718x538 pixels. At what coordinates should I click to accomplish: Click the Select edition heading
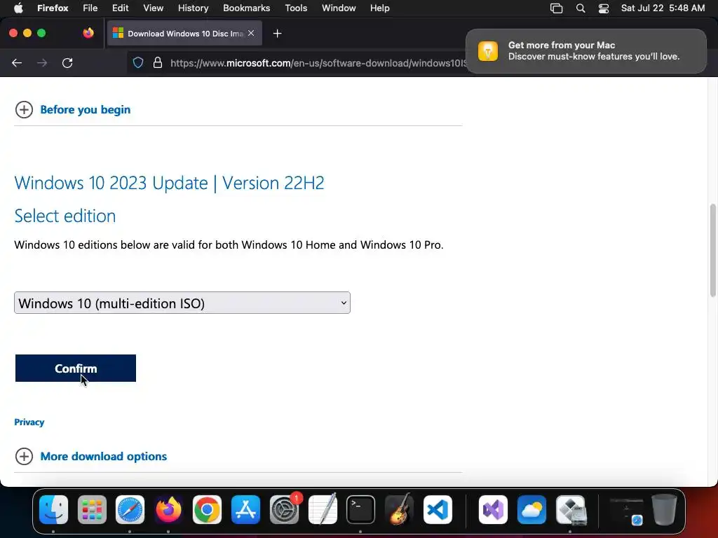tap(65, 216)
